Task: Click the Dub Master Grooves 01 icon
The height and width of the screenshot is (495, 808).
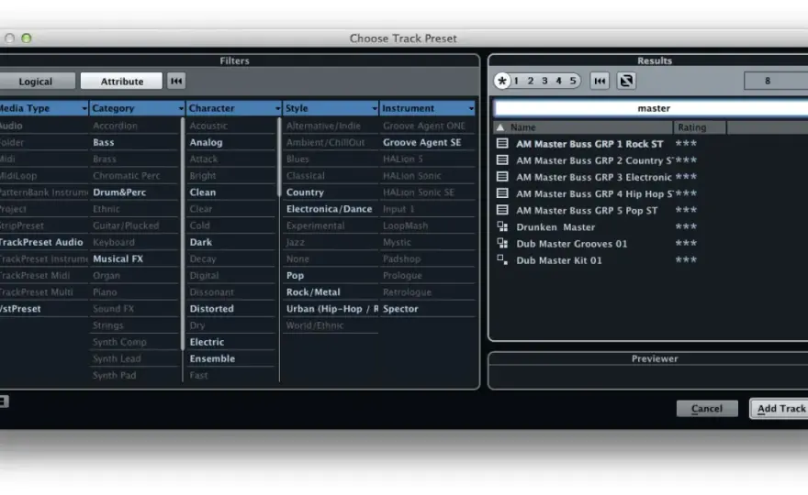Action: pos(502,244)
